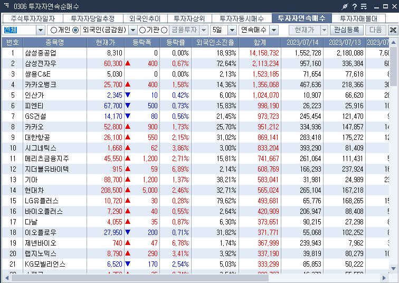Click the vertical scrollbar down arrow
The width and height of the screenshot is (399, 283).
coord(393,269)
